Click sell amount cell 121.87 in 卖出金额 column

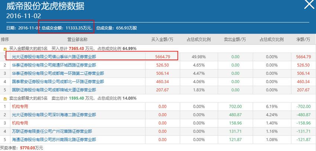pos(235,140)
